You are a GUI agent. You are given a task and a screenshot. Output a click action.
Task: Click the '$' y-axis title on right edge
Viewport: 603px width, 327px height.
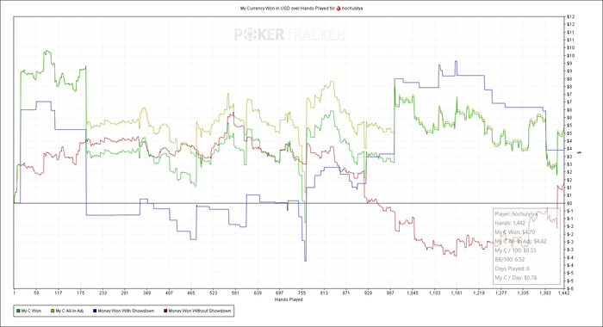coord(580,152)
